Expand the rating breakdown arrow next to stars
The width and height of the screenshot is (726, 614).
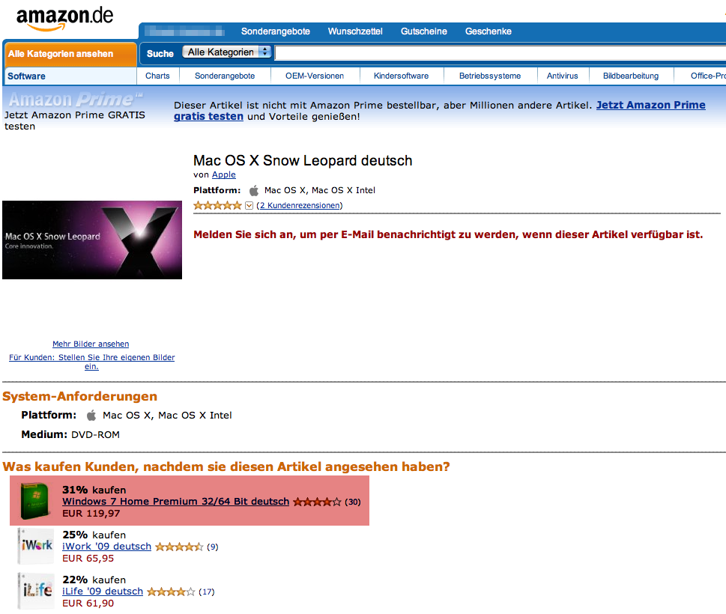click(x=249, y=205)
